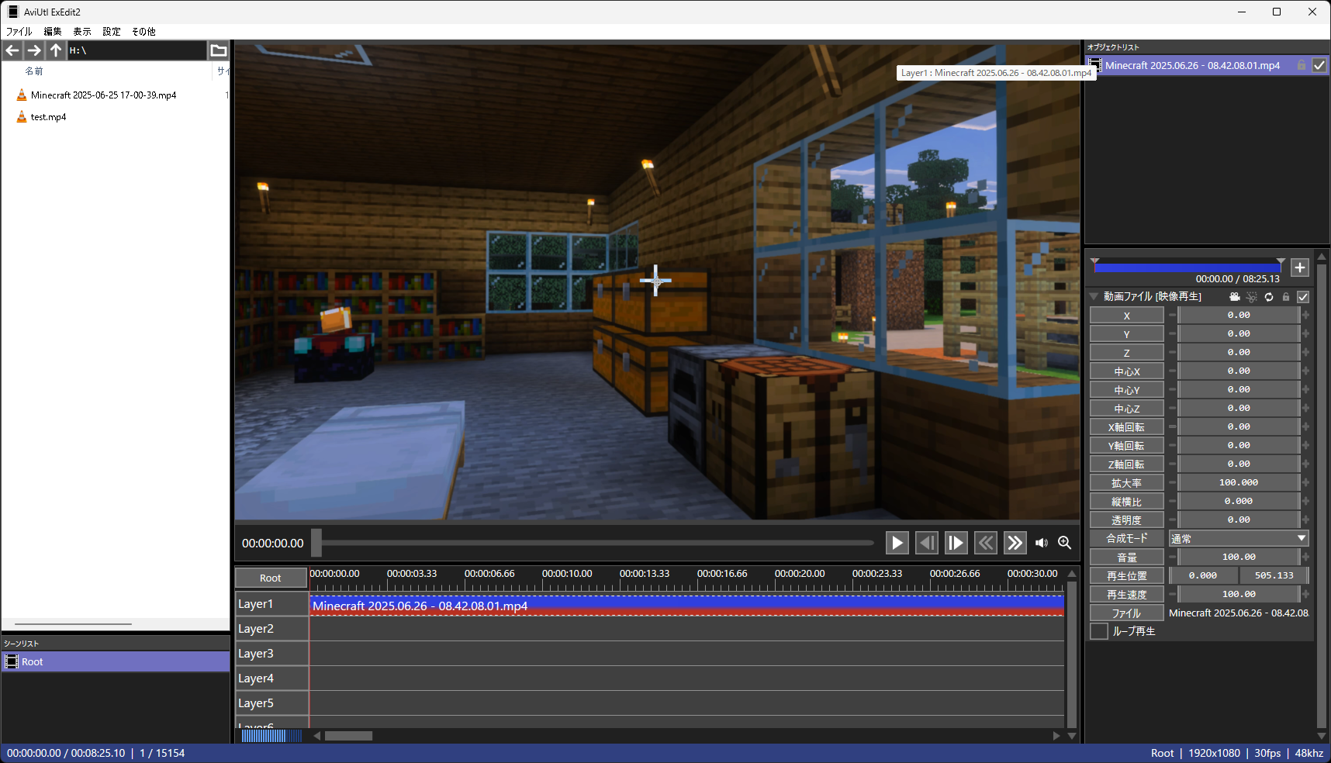Step back one frame
This screenshot has height=763, width=1331.
(x=926, y=543)
